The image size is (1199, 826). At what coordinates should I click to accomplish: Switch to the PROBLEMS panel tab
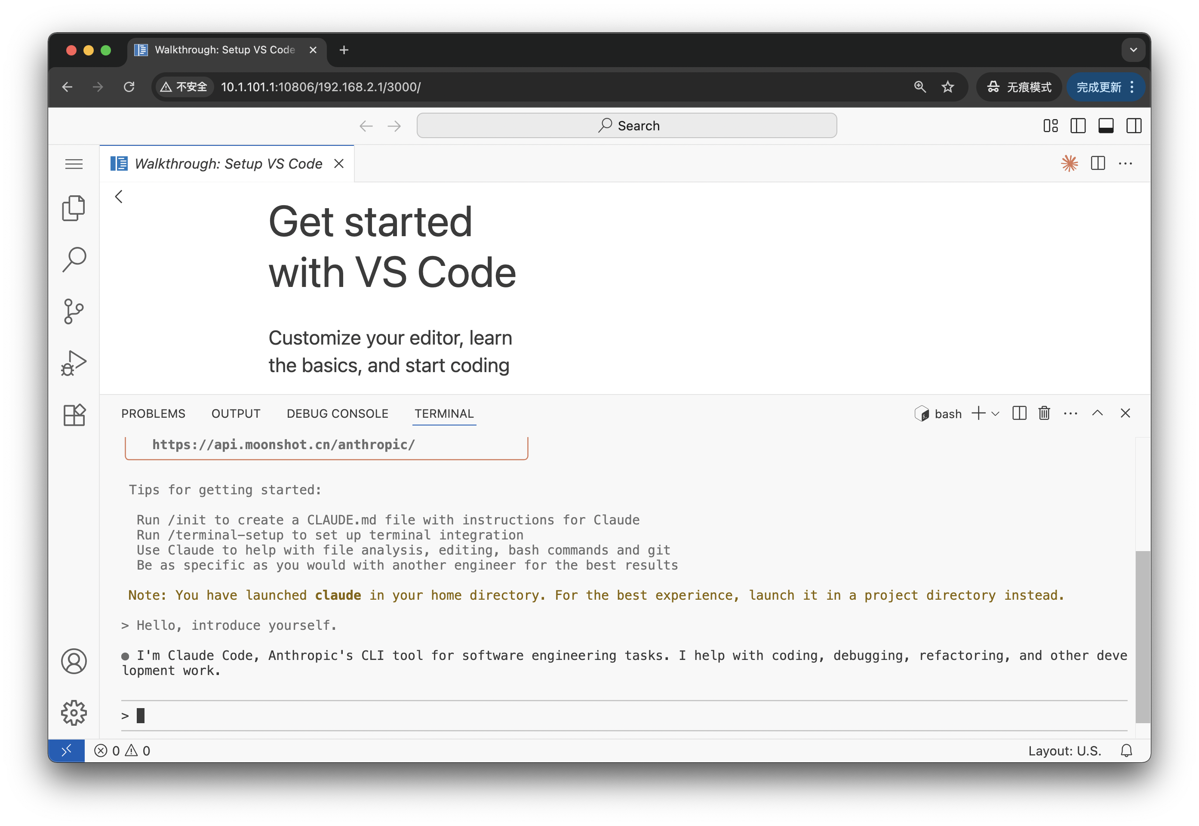coord(153,413)
